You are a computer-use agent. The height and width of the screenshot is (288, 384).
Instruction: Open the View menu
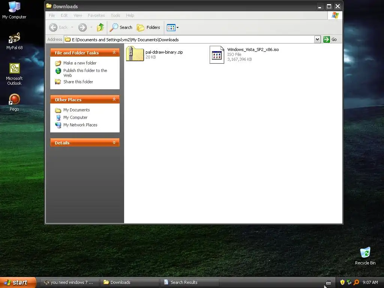pyautogui.click(x=78, y=15)
